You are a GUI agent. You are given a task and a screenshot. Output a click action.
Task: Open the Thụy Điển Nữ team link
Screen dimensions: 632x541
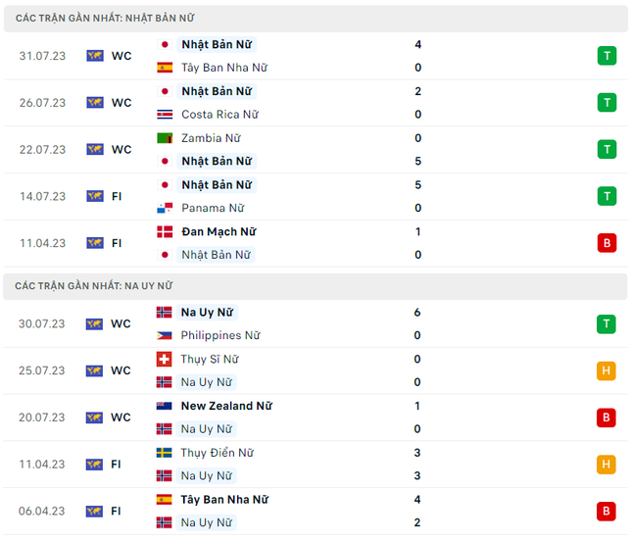click(217, 453)
